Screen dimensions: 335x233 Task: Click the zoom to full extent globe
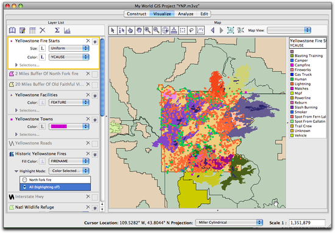pyautogui.click(x=165, y=30)
